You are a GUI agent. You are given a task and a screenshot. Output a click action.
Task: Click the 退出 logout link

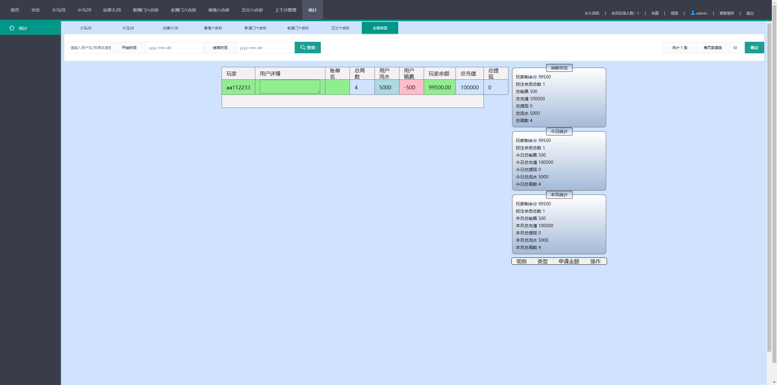pos(750,13)
